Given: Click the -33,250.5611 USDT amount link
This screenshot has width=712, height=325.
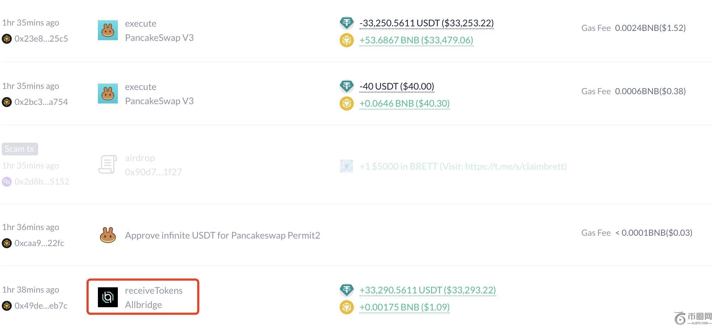Looking at the screenshot, I should click(x=426, y=23).
